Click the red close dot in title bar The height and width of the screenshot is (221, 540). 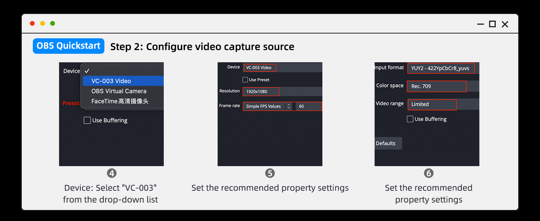point(32,24)
